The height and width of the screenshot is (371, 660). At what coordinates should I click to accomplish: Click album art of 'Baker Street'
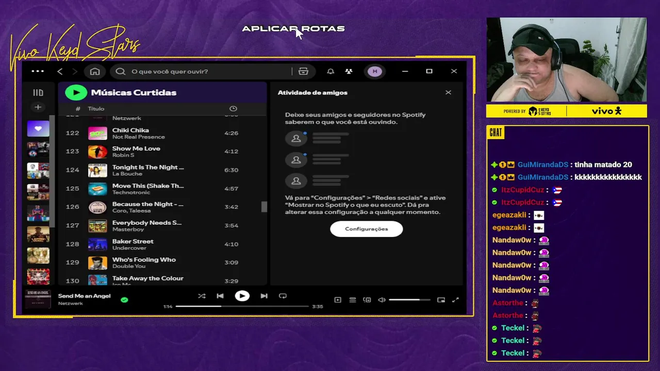point(97,244)
